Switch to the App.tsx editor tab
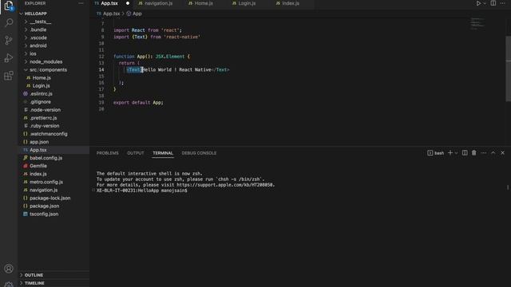The height and width of the screenshot is (287, 511). (109, 3)
